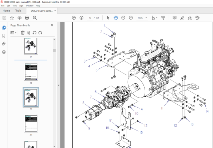The height and width of the screenshot is (148, 213).
Task: Choose the selection arrow tool
Action: pos(108,18)
